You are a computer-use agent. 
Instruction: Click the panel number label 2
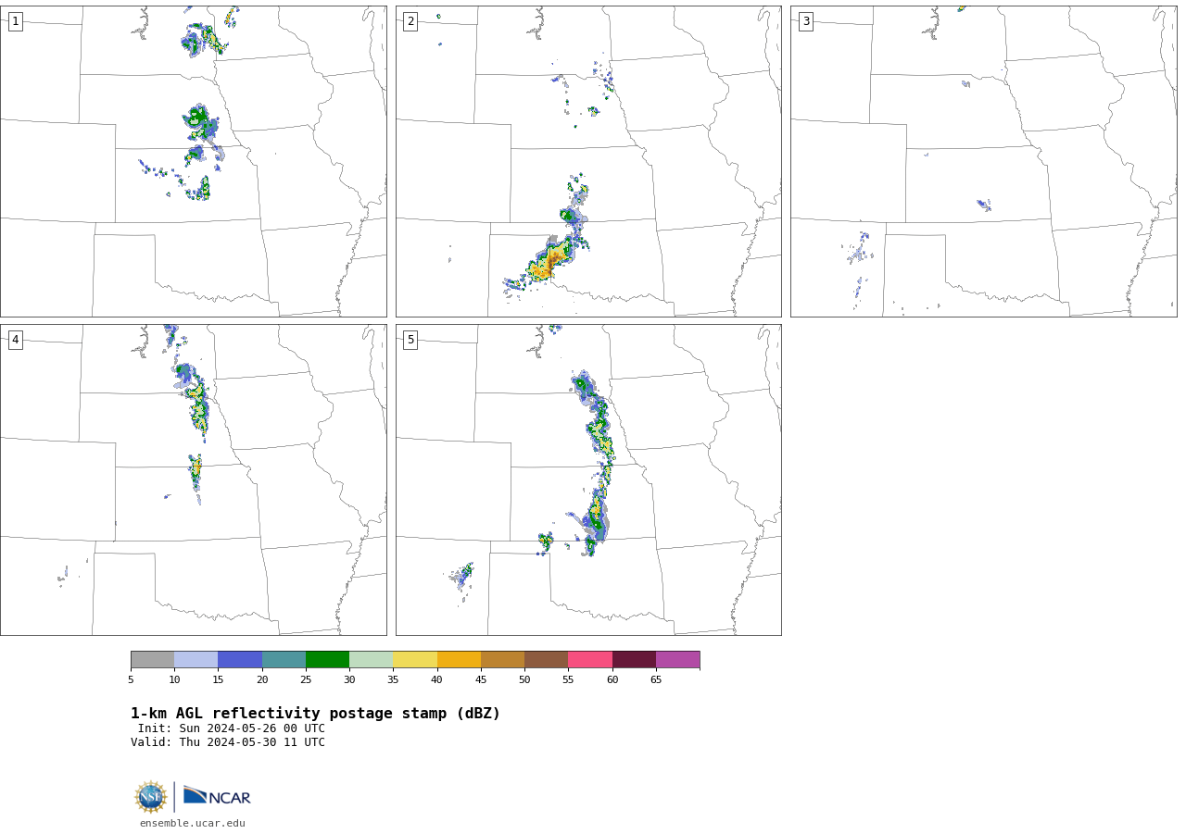410,21
